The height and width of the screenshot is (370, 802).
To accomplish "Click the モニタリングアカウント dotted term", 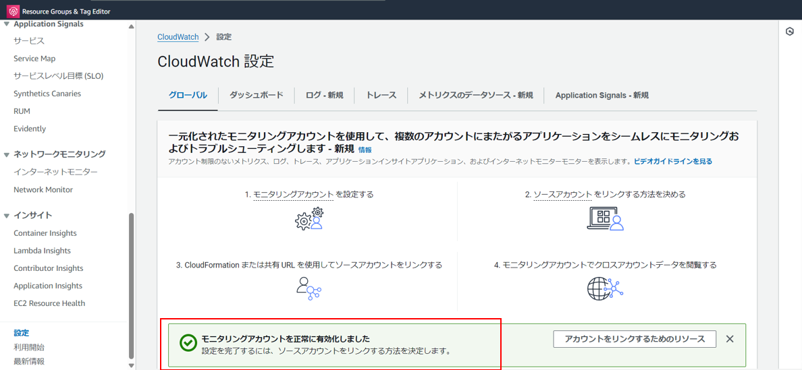I will (x=294, y=195).
